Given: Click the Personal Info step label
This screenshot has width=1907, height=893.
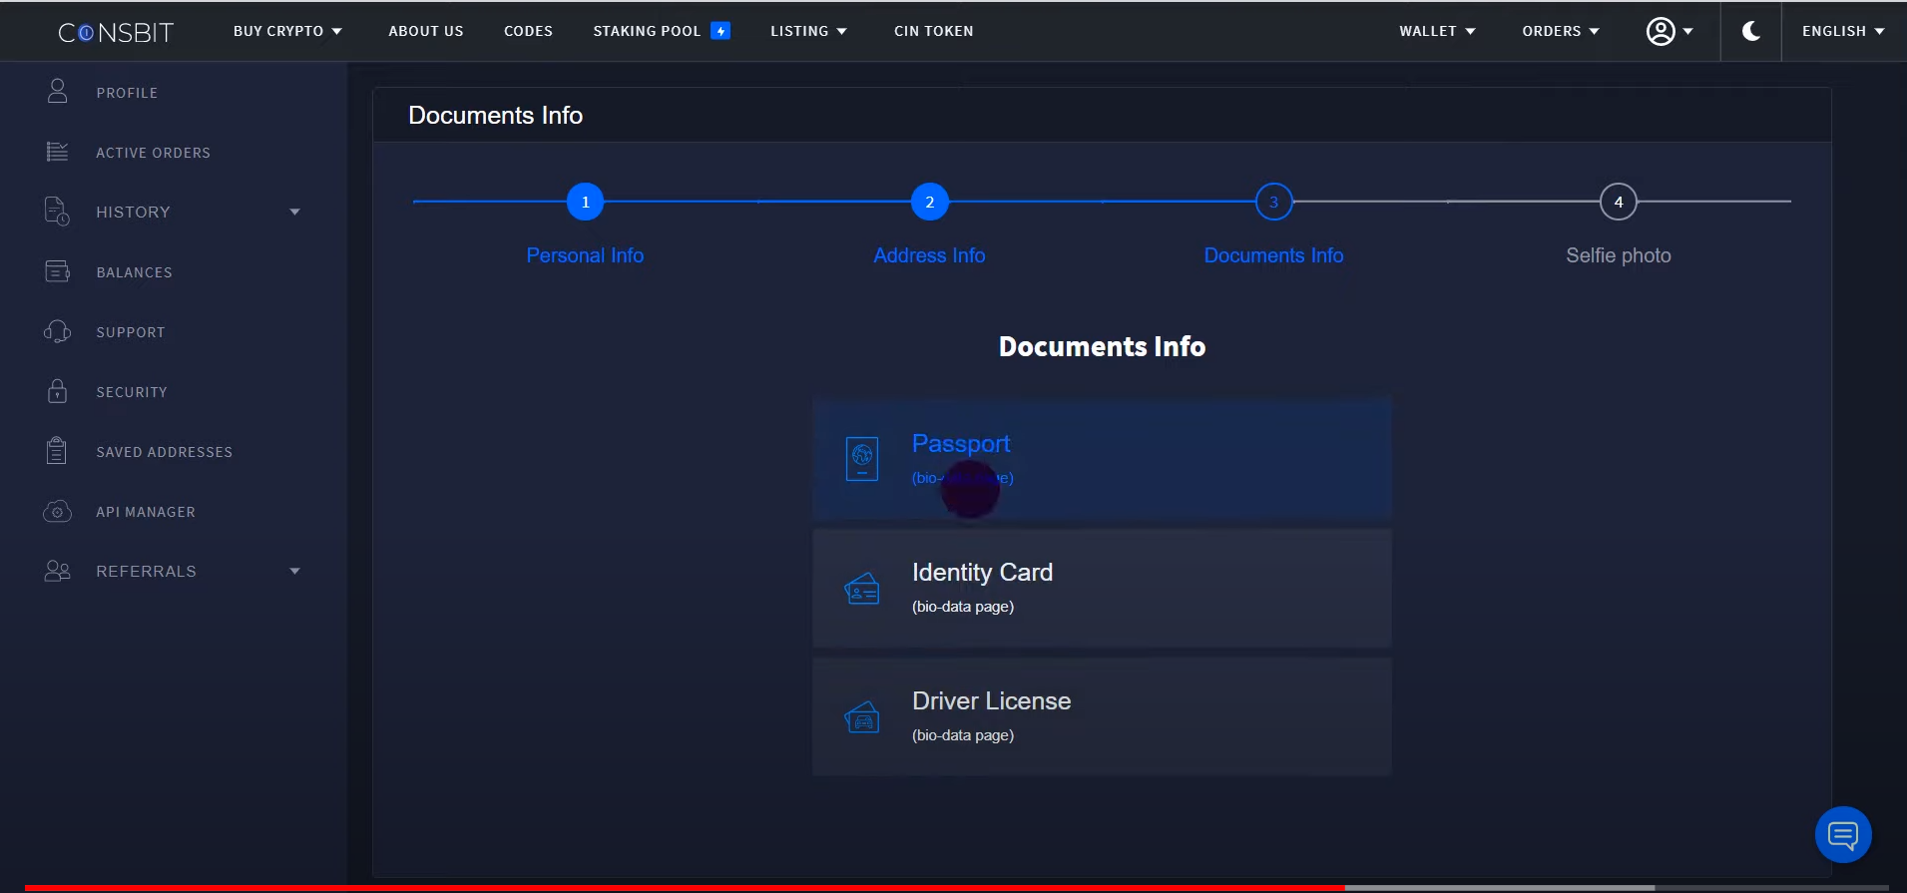Looking at the screenshot, I should tap(585, 255).
